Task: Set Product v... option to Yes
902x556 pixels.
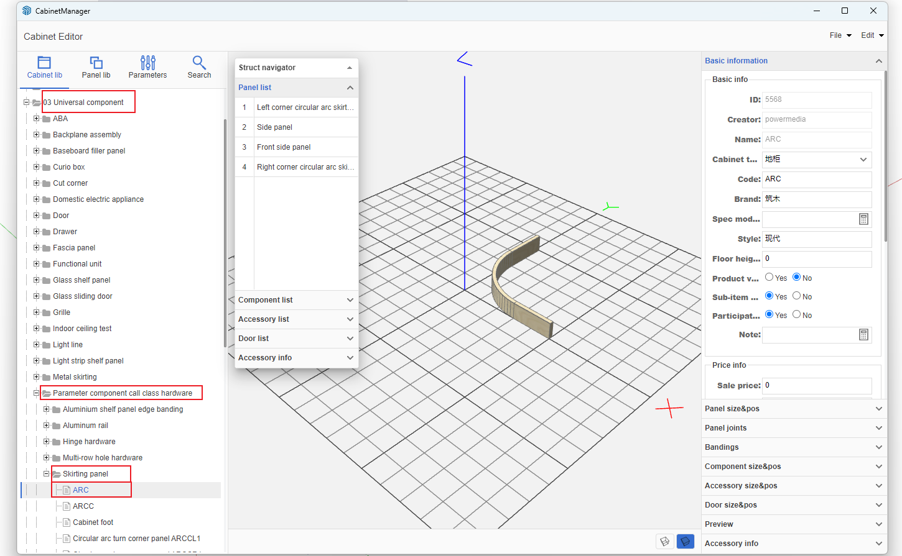Action: [769, 278]
